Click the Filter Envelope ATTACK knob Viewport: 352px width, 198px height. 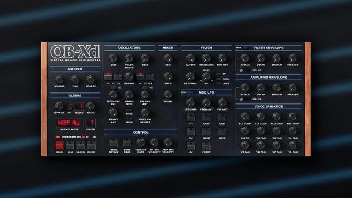(x=245, y=58)
